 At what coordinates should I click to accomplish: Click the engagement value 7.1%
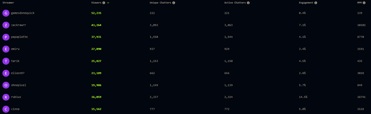tap(302, 25)
